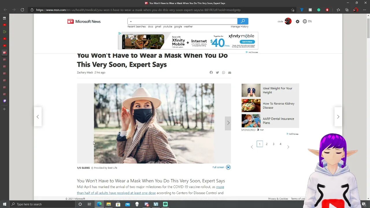Click the MSN search input field

pyautogui.click(x=182, y=21)
